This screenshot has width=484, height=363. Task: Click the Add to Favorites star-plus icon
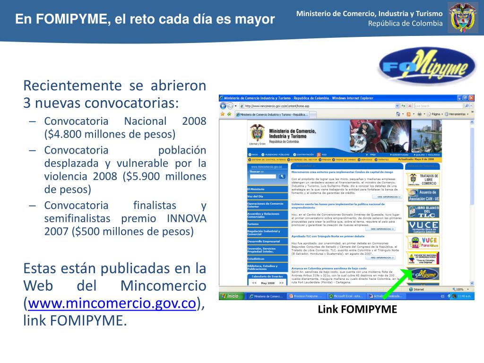pos(229,114)
